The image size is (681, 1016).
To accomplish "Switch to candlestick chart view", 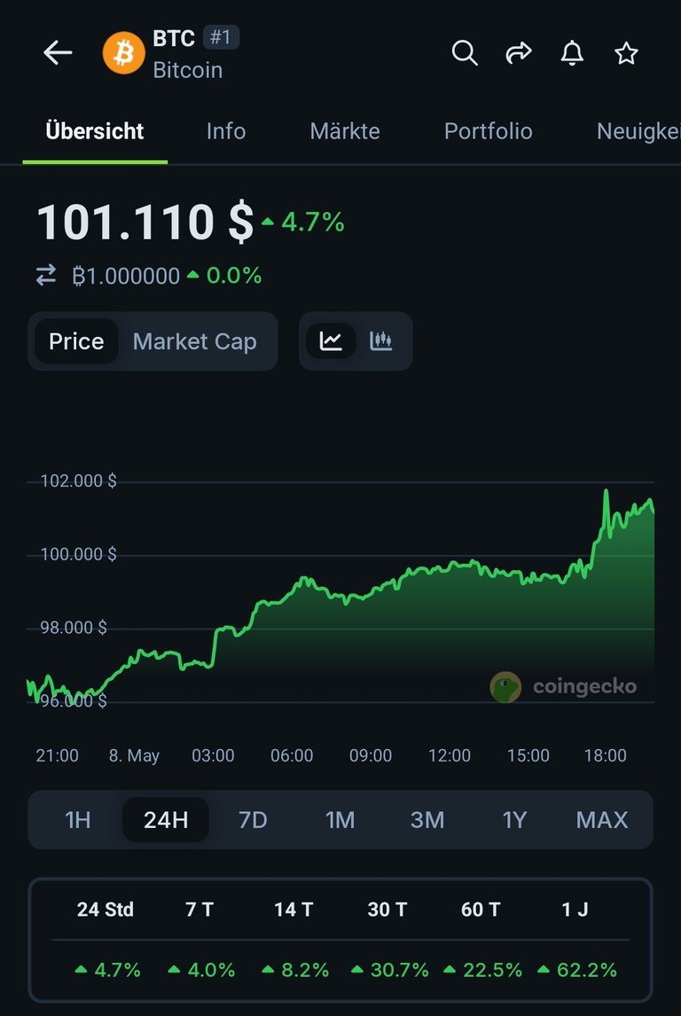I will point(381,340).
